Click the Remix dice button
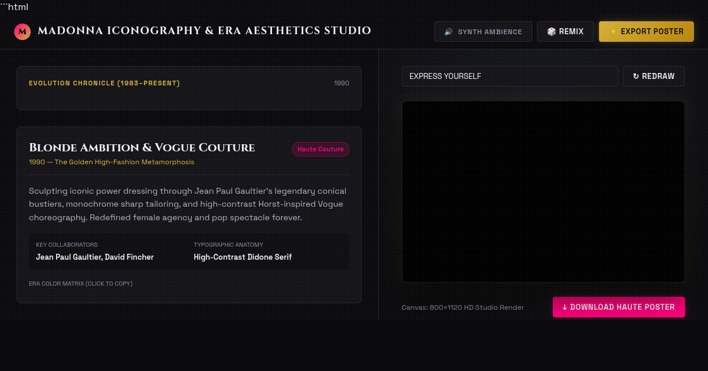Screen dimensions: 708x371 pos(565,32)
